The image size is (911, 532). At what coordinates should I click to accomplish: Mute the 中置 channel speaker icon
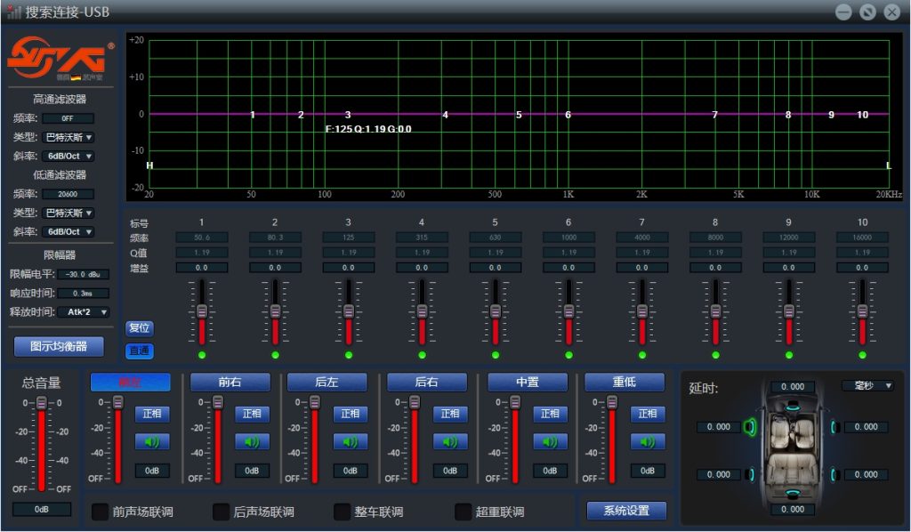click(550, 442)
